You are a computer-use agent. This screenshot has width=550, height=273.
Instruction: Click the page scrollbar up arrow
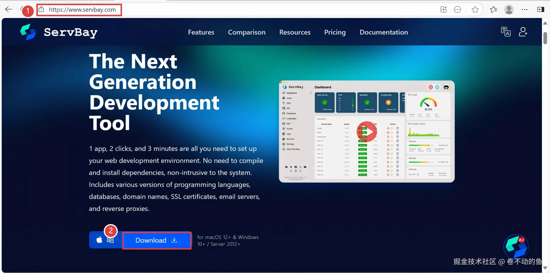pyautogui.click(x=545, y=23)
